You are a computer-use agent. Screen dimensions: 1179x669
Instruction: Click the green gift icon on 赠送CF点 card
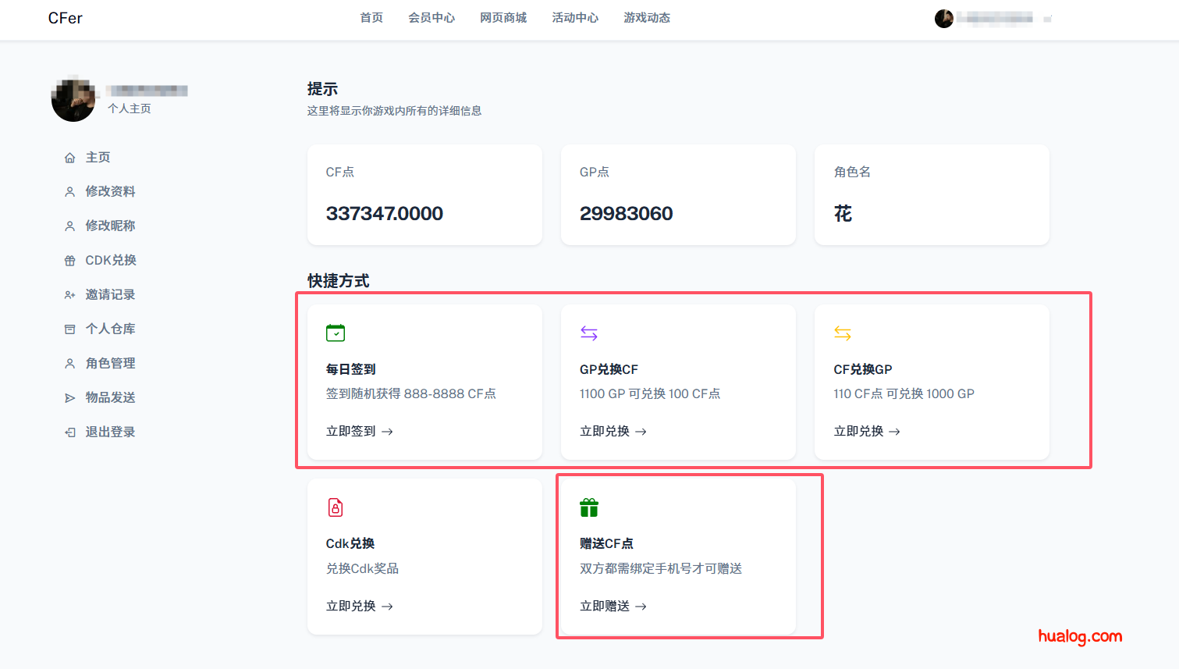(589, 507)
